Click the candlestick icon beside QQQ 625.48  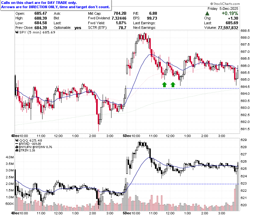point(17,140)
